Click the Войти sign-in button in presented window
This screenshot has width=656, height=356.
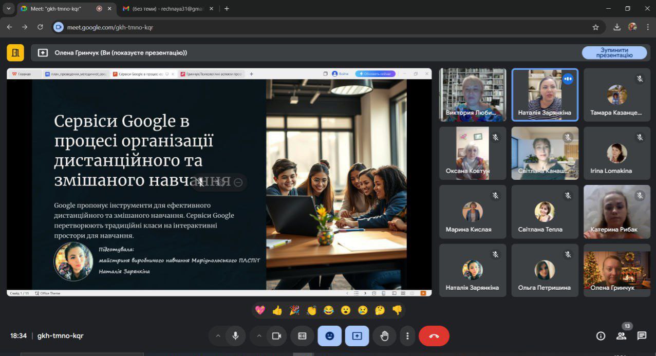[x=340, y=74]
